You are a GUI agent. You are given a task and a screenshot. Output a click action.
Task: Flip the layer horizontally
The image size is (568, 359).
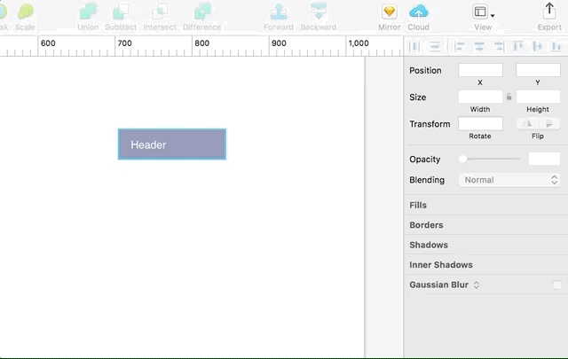[527, 124]
